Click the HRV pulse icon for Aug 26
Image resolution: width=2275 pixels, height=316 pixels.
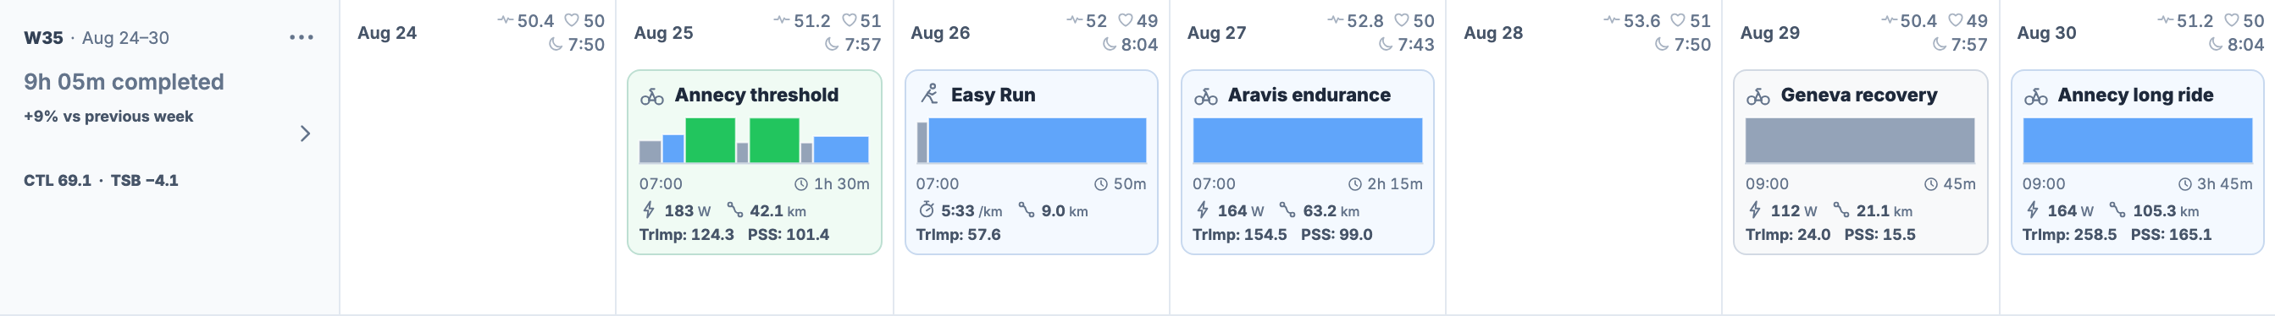[1074, 19]
